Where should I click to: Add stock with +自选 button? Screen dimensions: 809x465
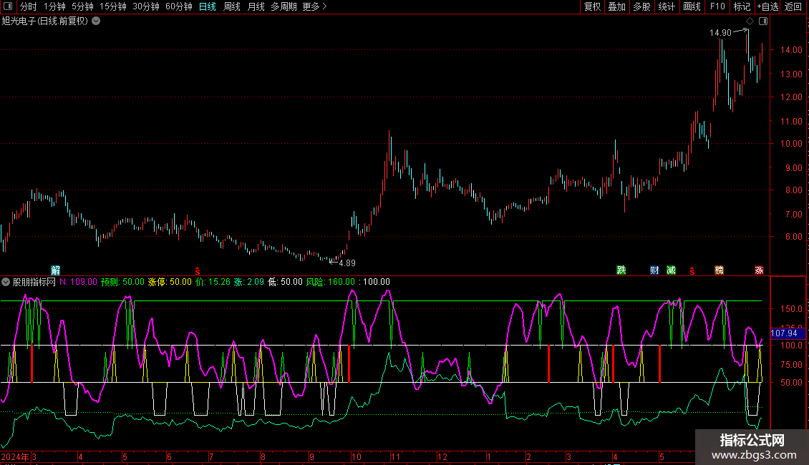click(x=767, y=6)
